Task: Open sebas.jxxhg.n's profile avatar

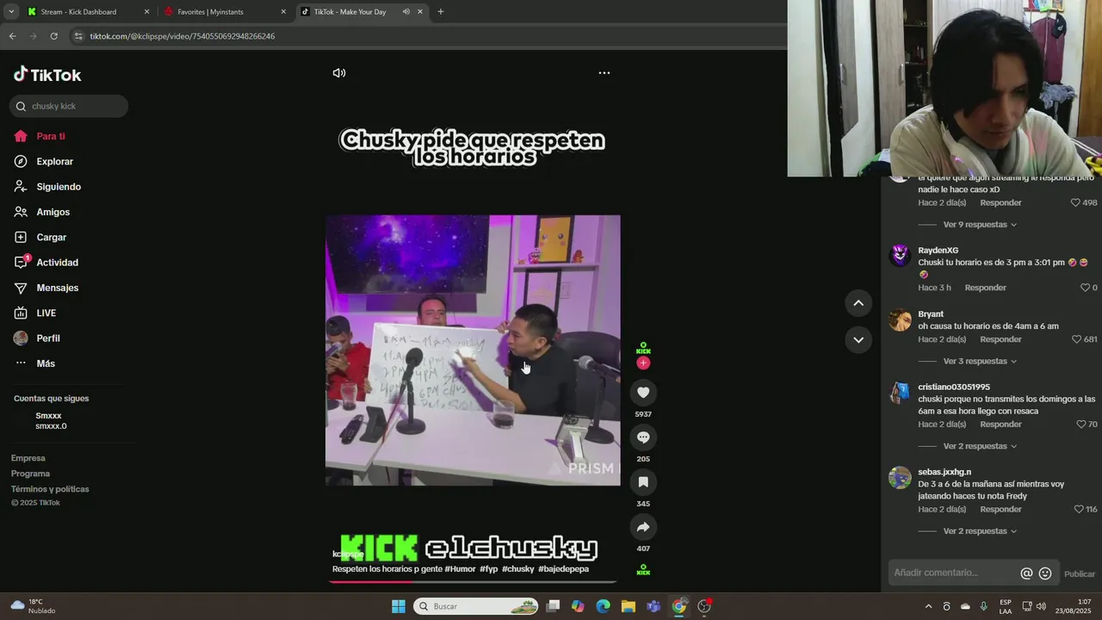Action: tap(900, 477)
